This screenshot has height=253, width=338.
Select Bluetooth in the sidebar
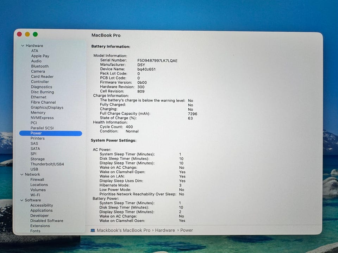pos(40,66)
